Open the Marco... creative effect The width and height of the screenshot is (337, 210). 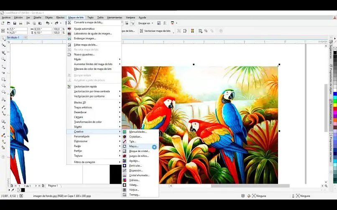coord(134,147)
